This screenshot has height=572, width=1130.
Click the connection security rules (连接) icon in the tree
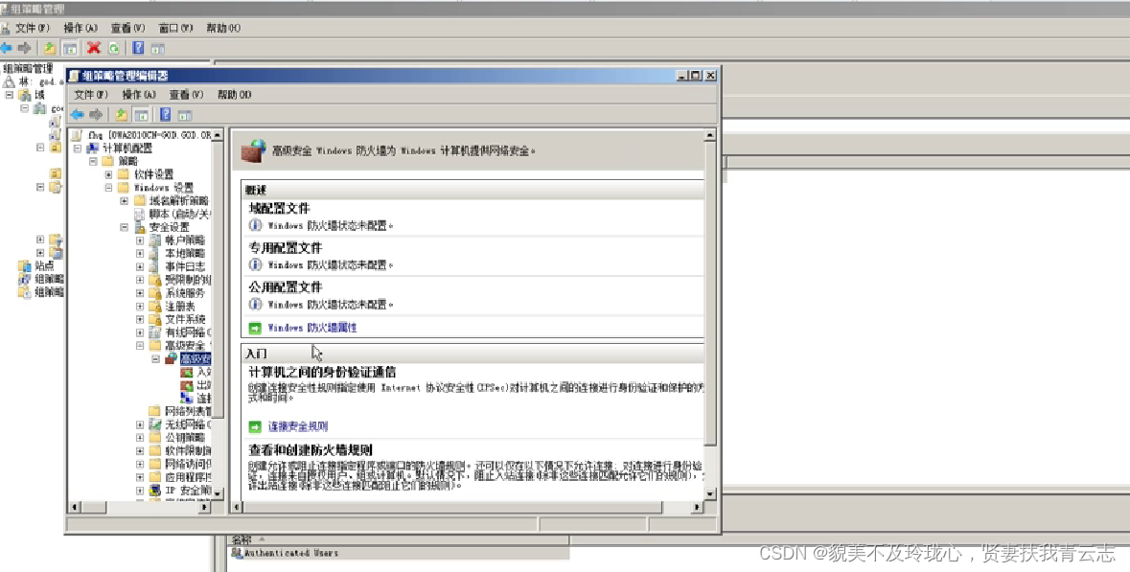pyautogui.click(x=187, y=399)
